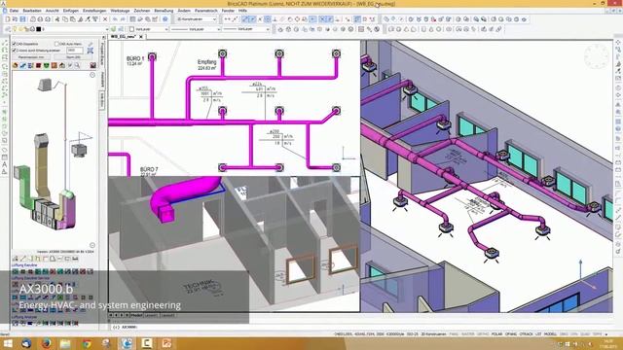Open the Datei menu

coord(14,11)
